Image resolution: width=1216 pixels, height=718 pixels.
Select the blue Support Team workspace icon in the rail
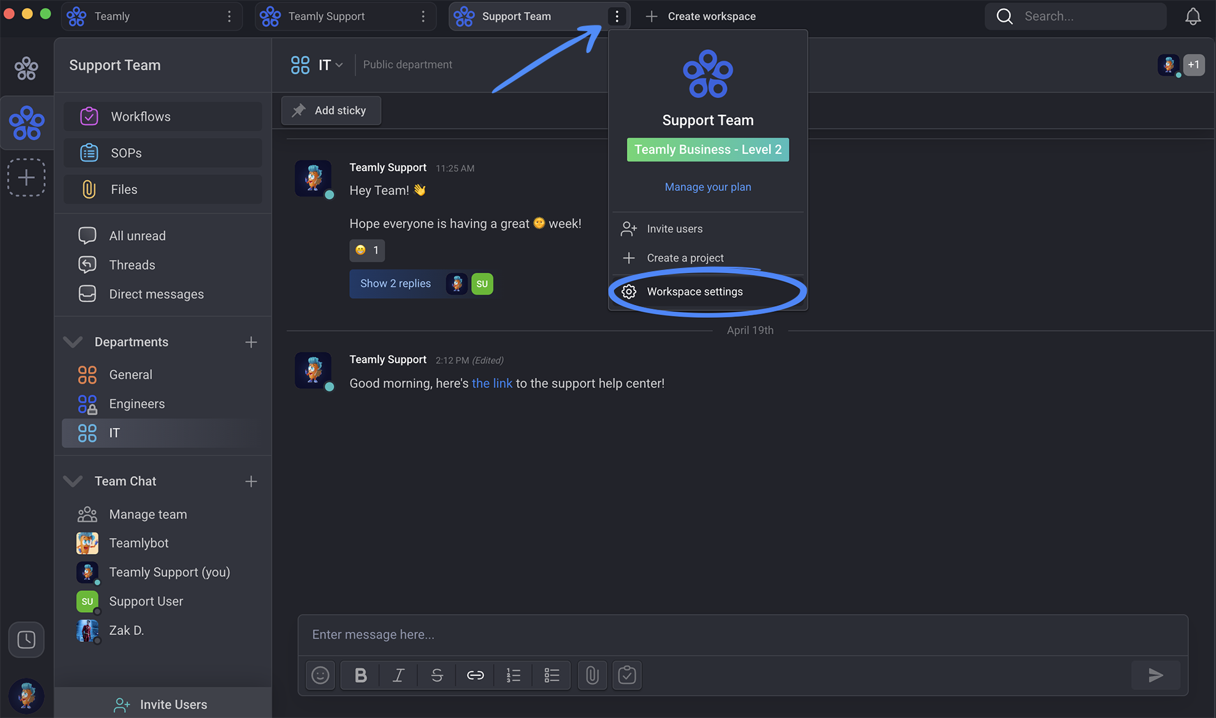[27, 123]
